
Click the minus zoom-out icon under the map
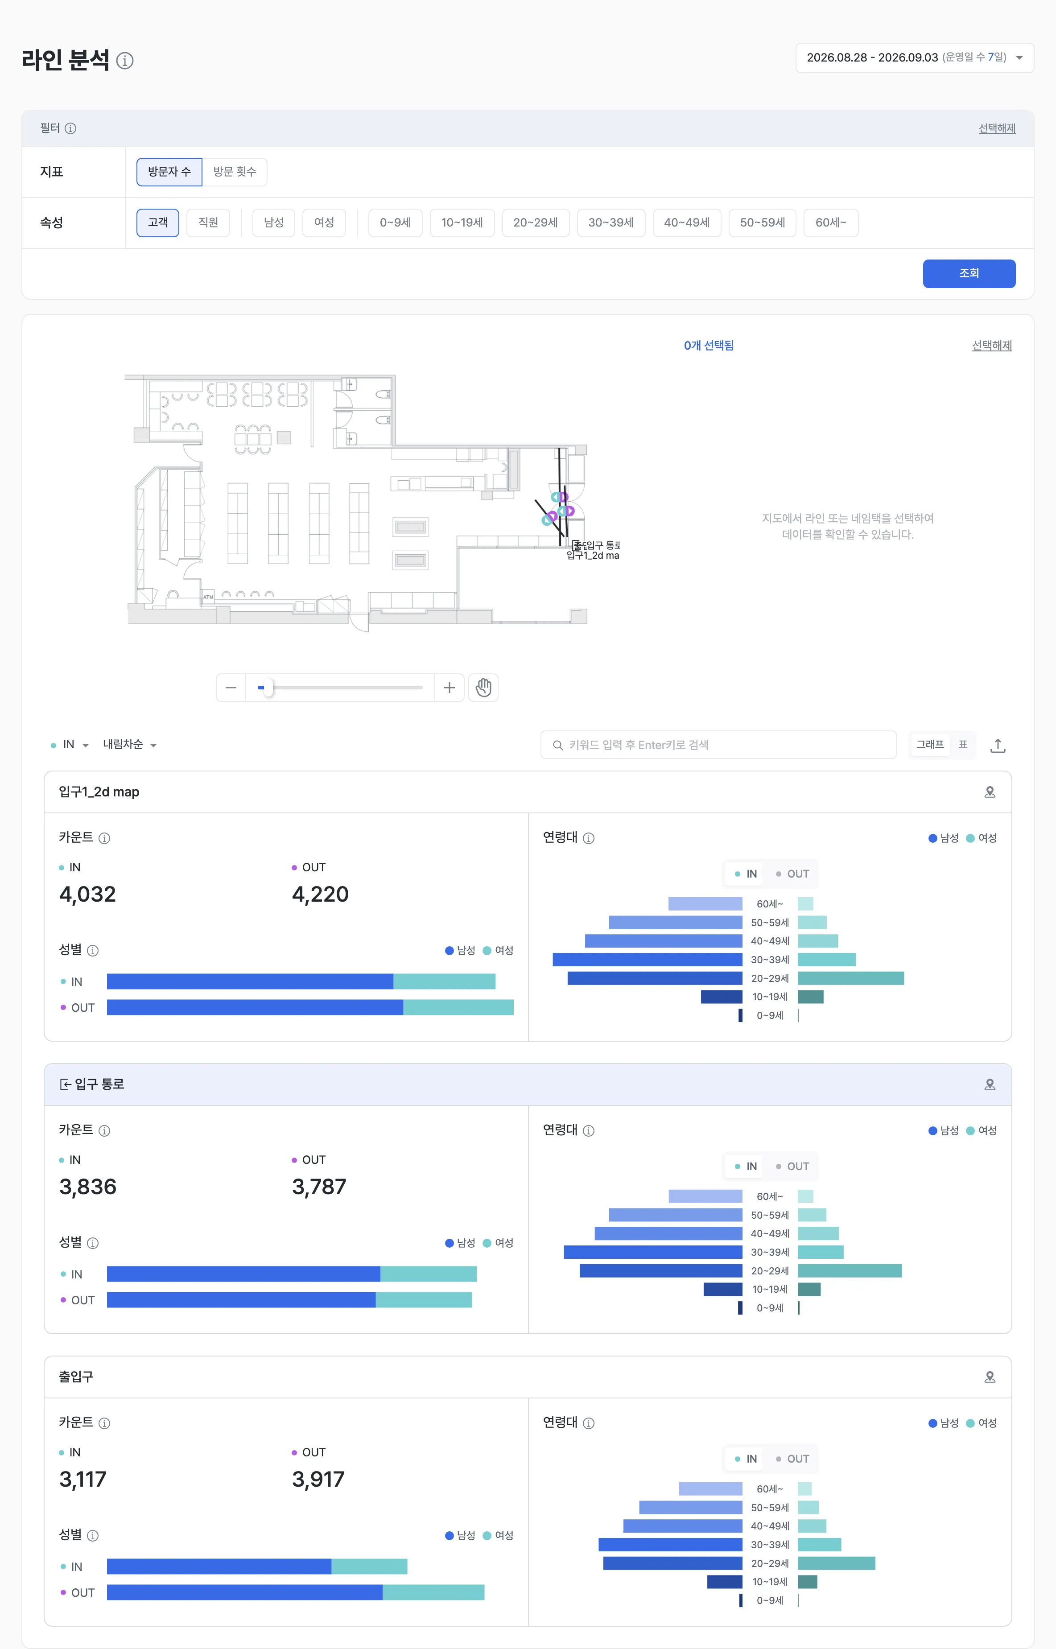click(231, 688)
